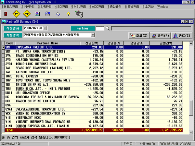Click the red book icon in toolbar

[x=6, y=14]
